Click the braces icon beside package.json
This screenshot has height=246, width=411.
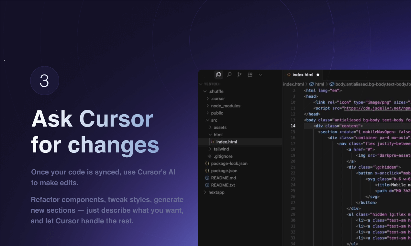pos(207,171)
